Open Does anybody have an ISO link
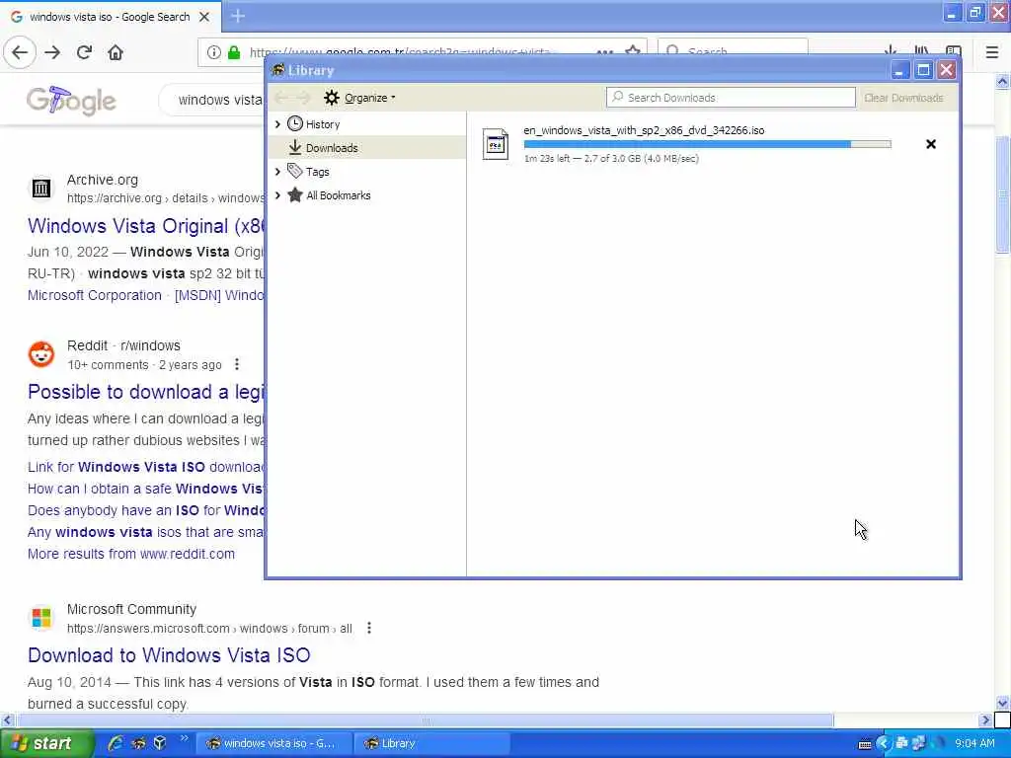 point(146,510)
